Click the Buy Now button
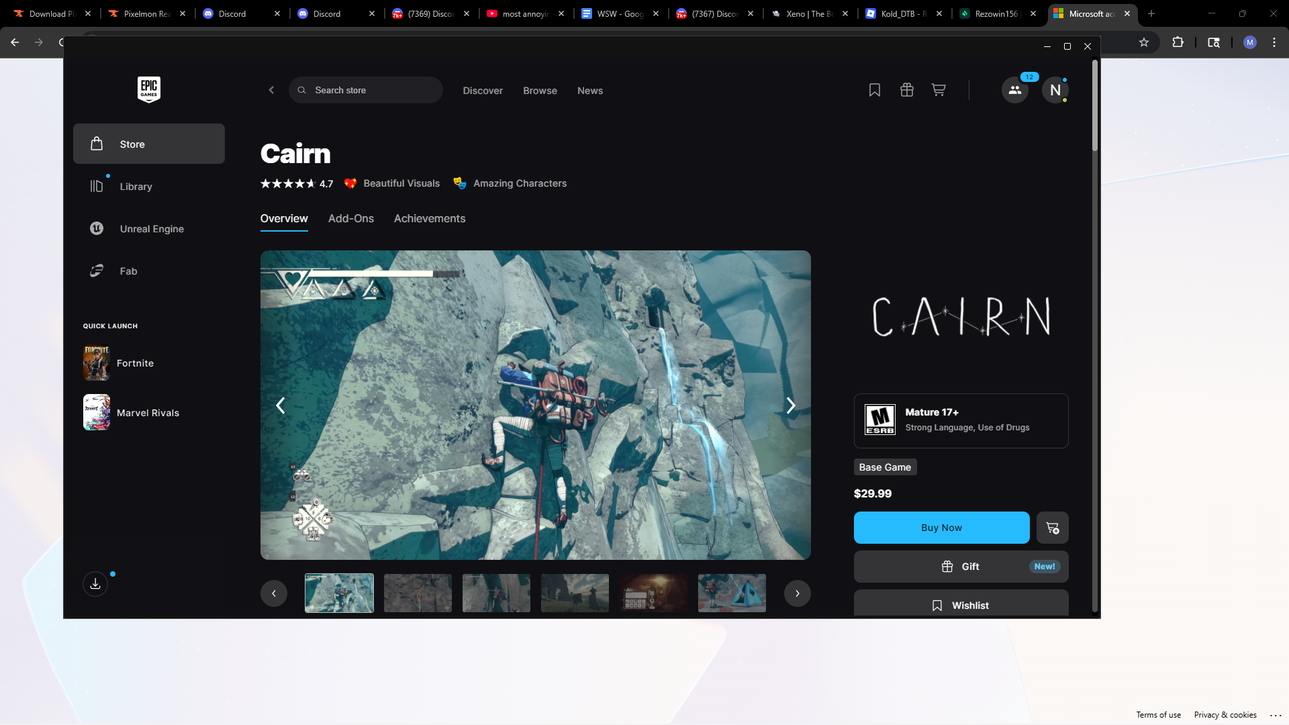This screenshot has height=725, width=1289. [x=941, y=528]
